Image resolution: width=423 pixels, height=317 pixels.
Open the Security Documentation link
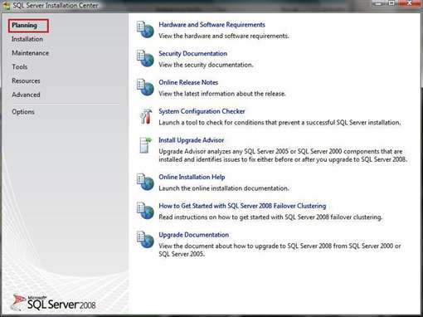[x=193, y=53]
